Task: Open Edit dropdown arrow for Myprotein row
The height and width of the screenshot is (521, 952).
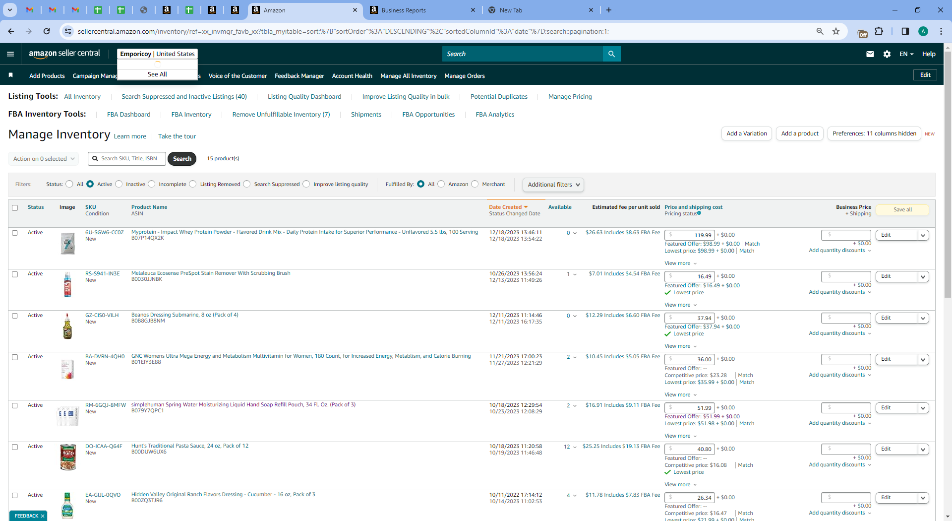Action: pos(923,236)
